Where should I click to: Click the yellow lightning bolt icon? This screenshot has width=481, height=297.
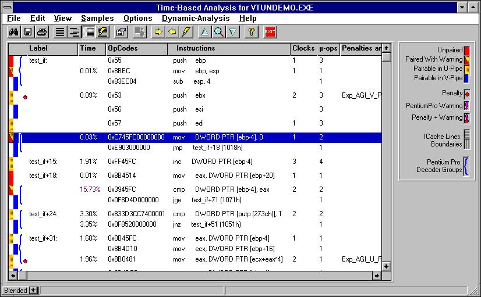(x=186, y=32)
